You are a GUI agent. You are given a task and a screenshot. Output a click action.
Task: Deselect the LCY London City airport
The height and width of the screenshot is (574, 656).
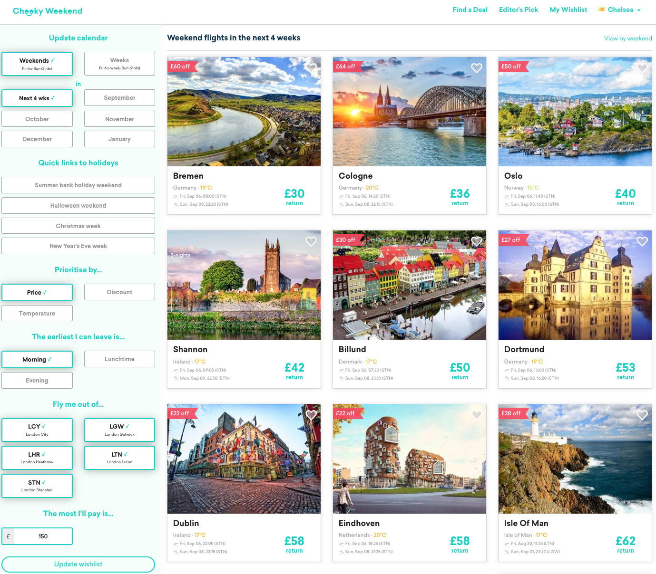(x=37, y=430)
